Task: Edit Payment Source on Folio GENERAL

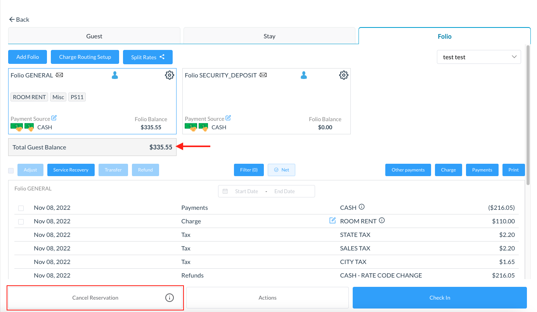Action: point(54,118)
